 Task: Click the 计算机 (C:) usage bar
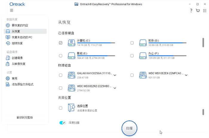[x=96, y=43]
